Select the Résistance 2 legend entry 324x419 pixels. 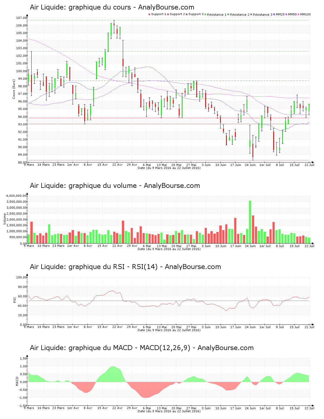pos(238,15)
